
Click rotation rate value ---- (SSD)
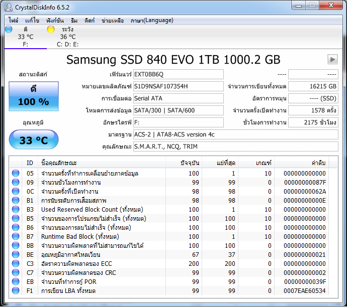[x=313, y=98]
